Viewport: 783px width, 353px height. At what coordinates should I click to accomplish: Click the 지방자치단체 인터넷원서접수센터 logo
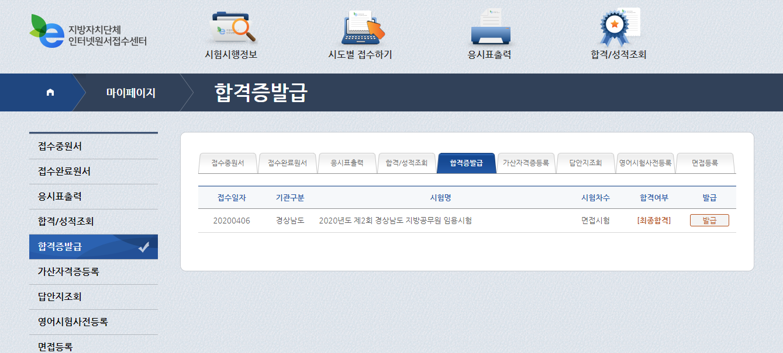click(x=88, y=32)
